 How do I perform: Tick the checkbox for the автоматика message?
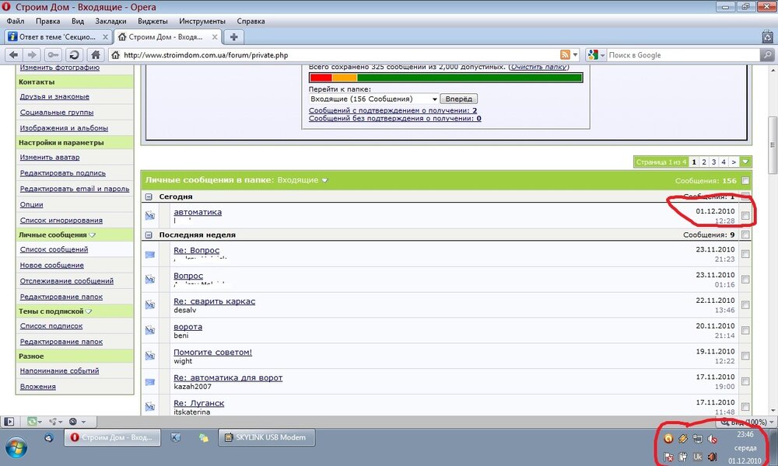tap(745, 215)
